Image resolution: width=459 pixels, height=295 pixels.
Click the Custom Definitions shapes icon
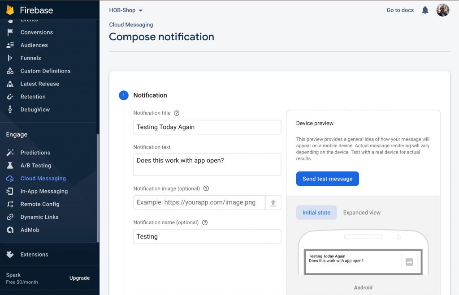click(x=10, y=71)
